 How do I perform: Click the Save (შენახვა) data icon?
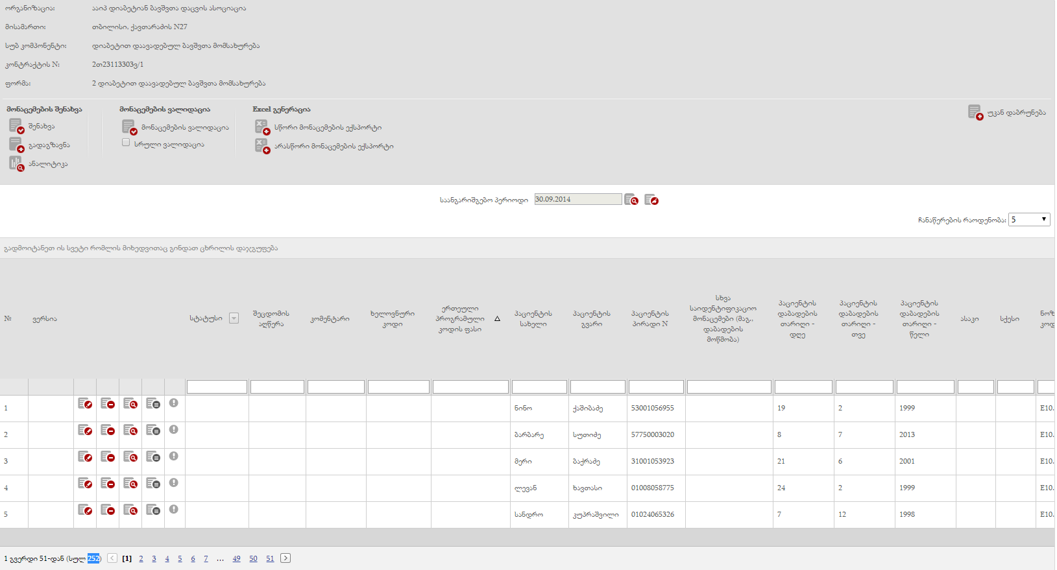[16, 126]
